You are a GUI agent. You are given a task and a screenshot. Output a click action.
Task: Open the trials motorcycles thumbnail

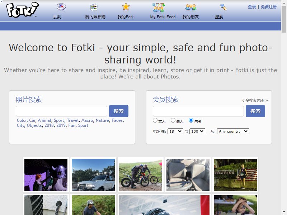click(x=141, y=175)
